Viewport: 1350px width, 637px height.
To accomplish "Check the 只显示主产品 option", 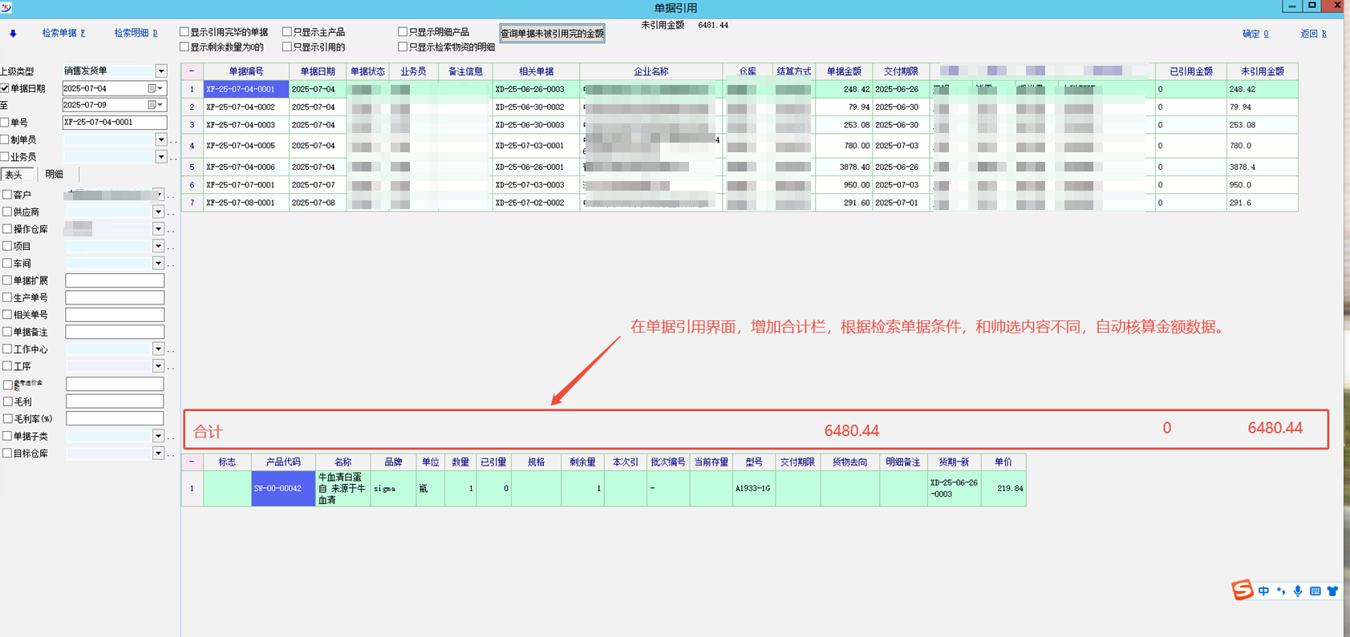I will click(x=287, y=32).
